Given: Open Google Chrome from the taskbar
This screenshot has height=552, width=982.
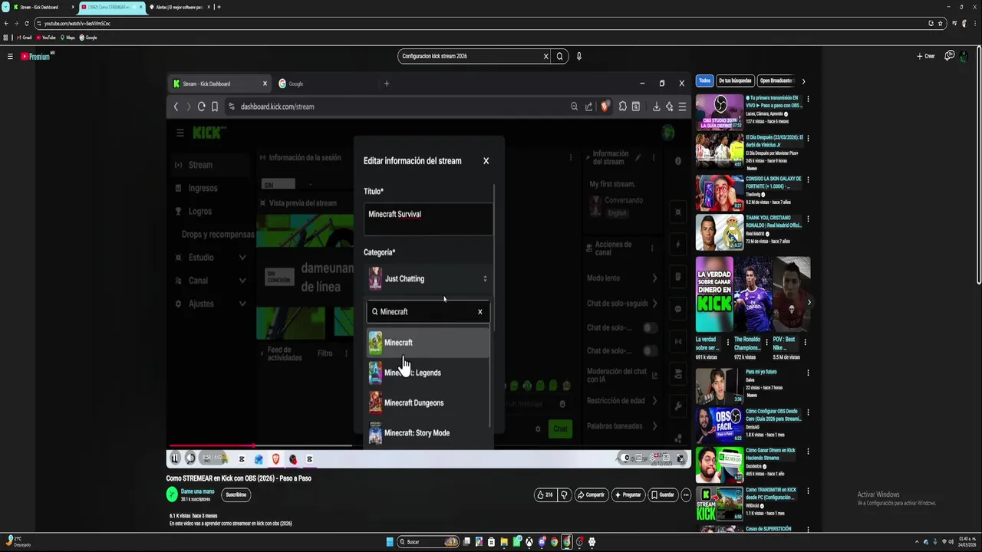Looking at the screenshot, I should point(554,542).
